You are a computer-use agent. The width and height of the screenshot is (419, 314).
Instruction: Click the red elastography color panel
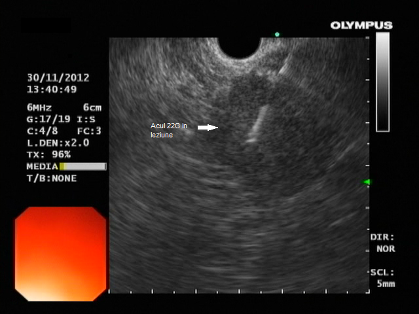[61, 254]
